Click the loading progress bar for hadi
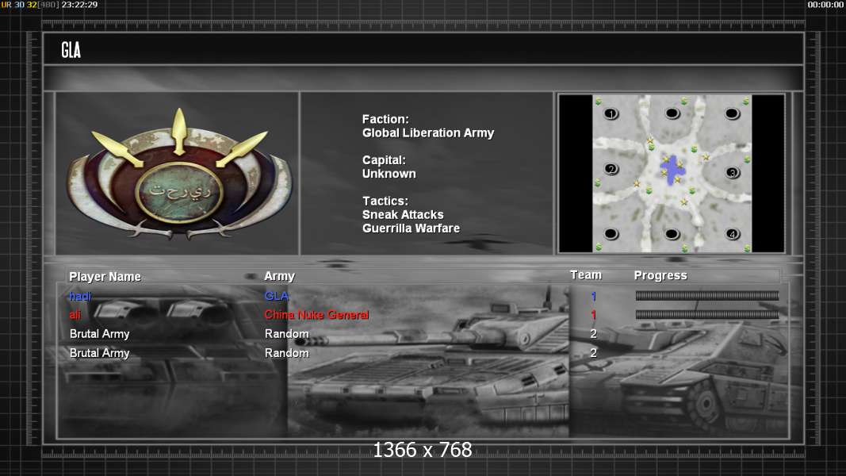The image size is (846, 476). tap(706, 296)
